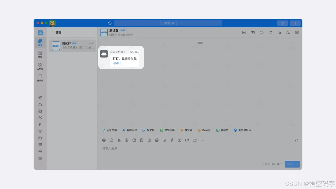
Task: Open group settings gear icon
Action: coord(297,33)
